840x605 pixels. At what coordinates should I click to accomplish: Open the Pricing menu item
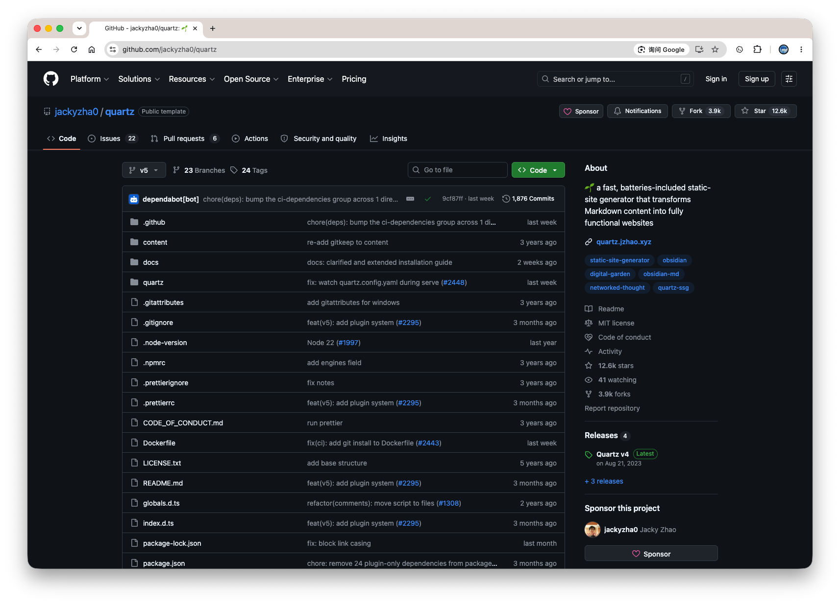tap(354, 79)
